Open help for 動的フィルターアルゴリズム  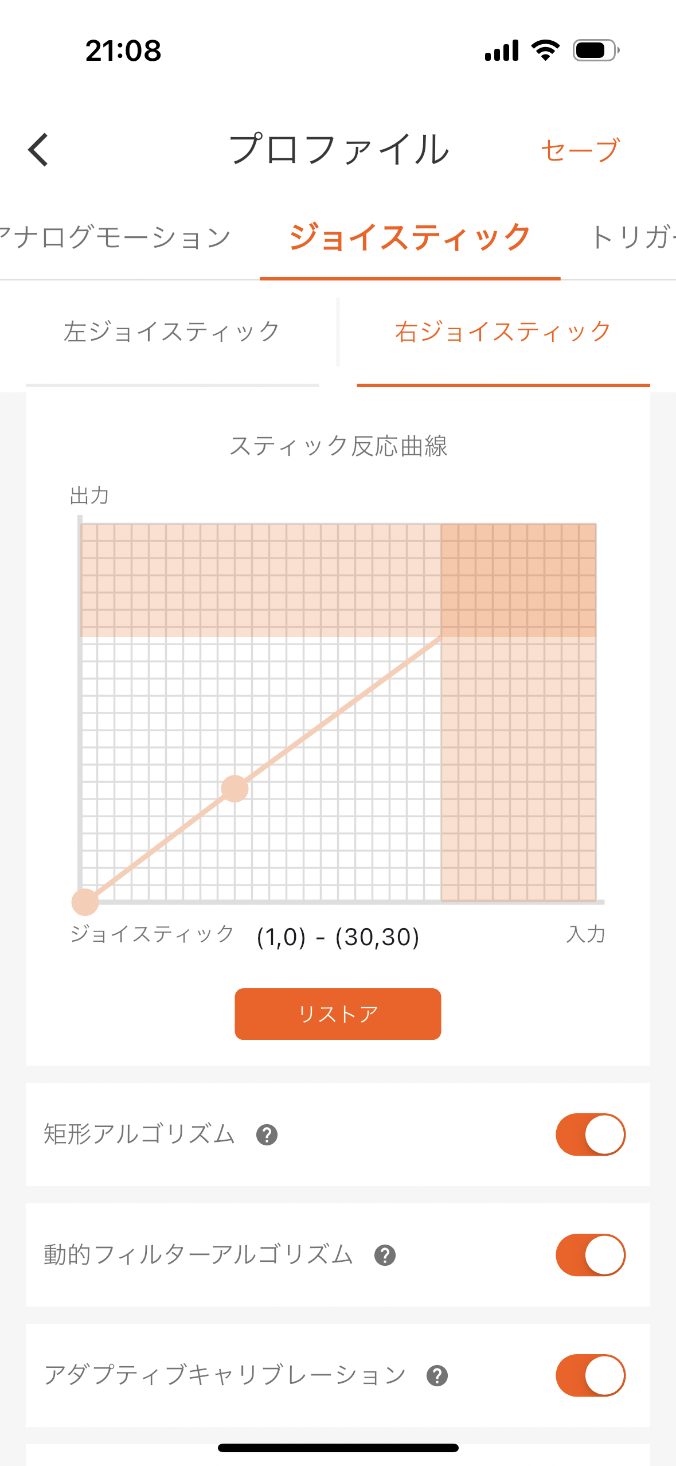(x=385, y=1256)
